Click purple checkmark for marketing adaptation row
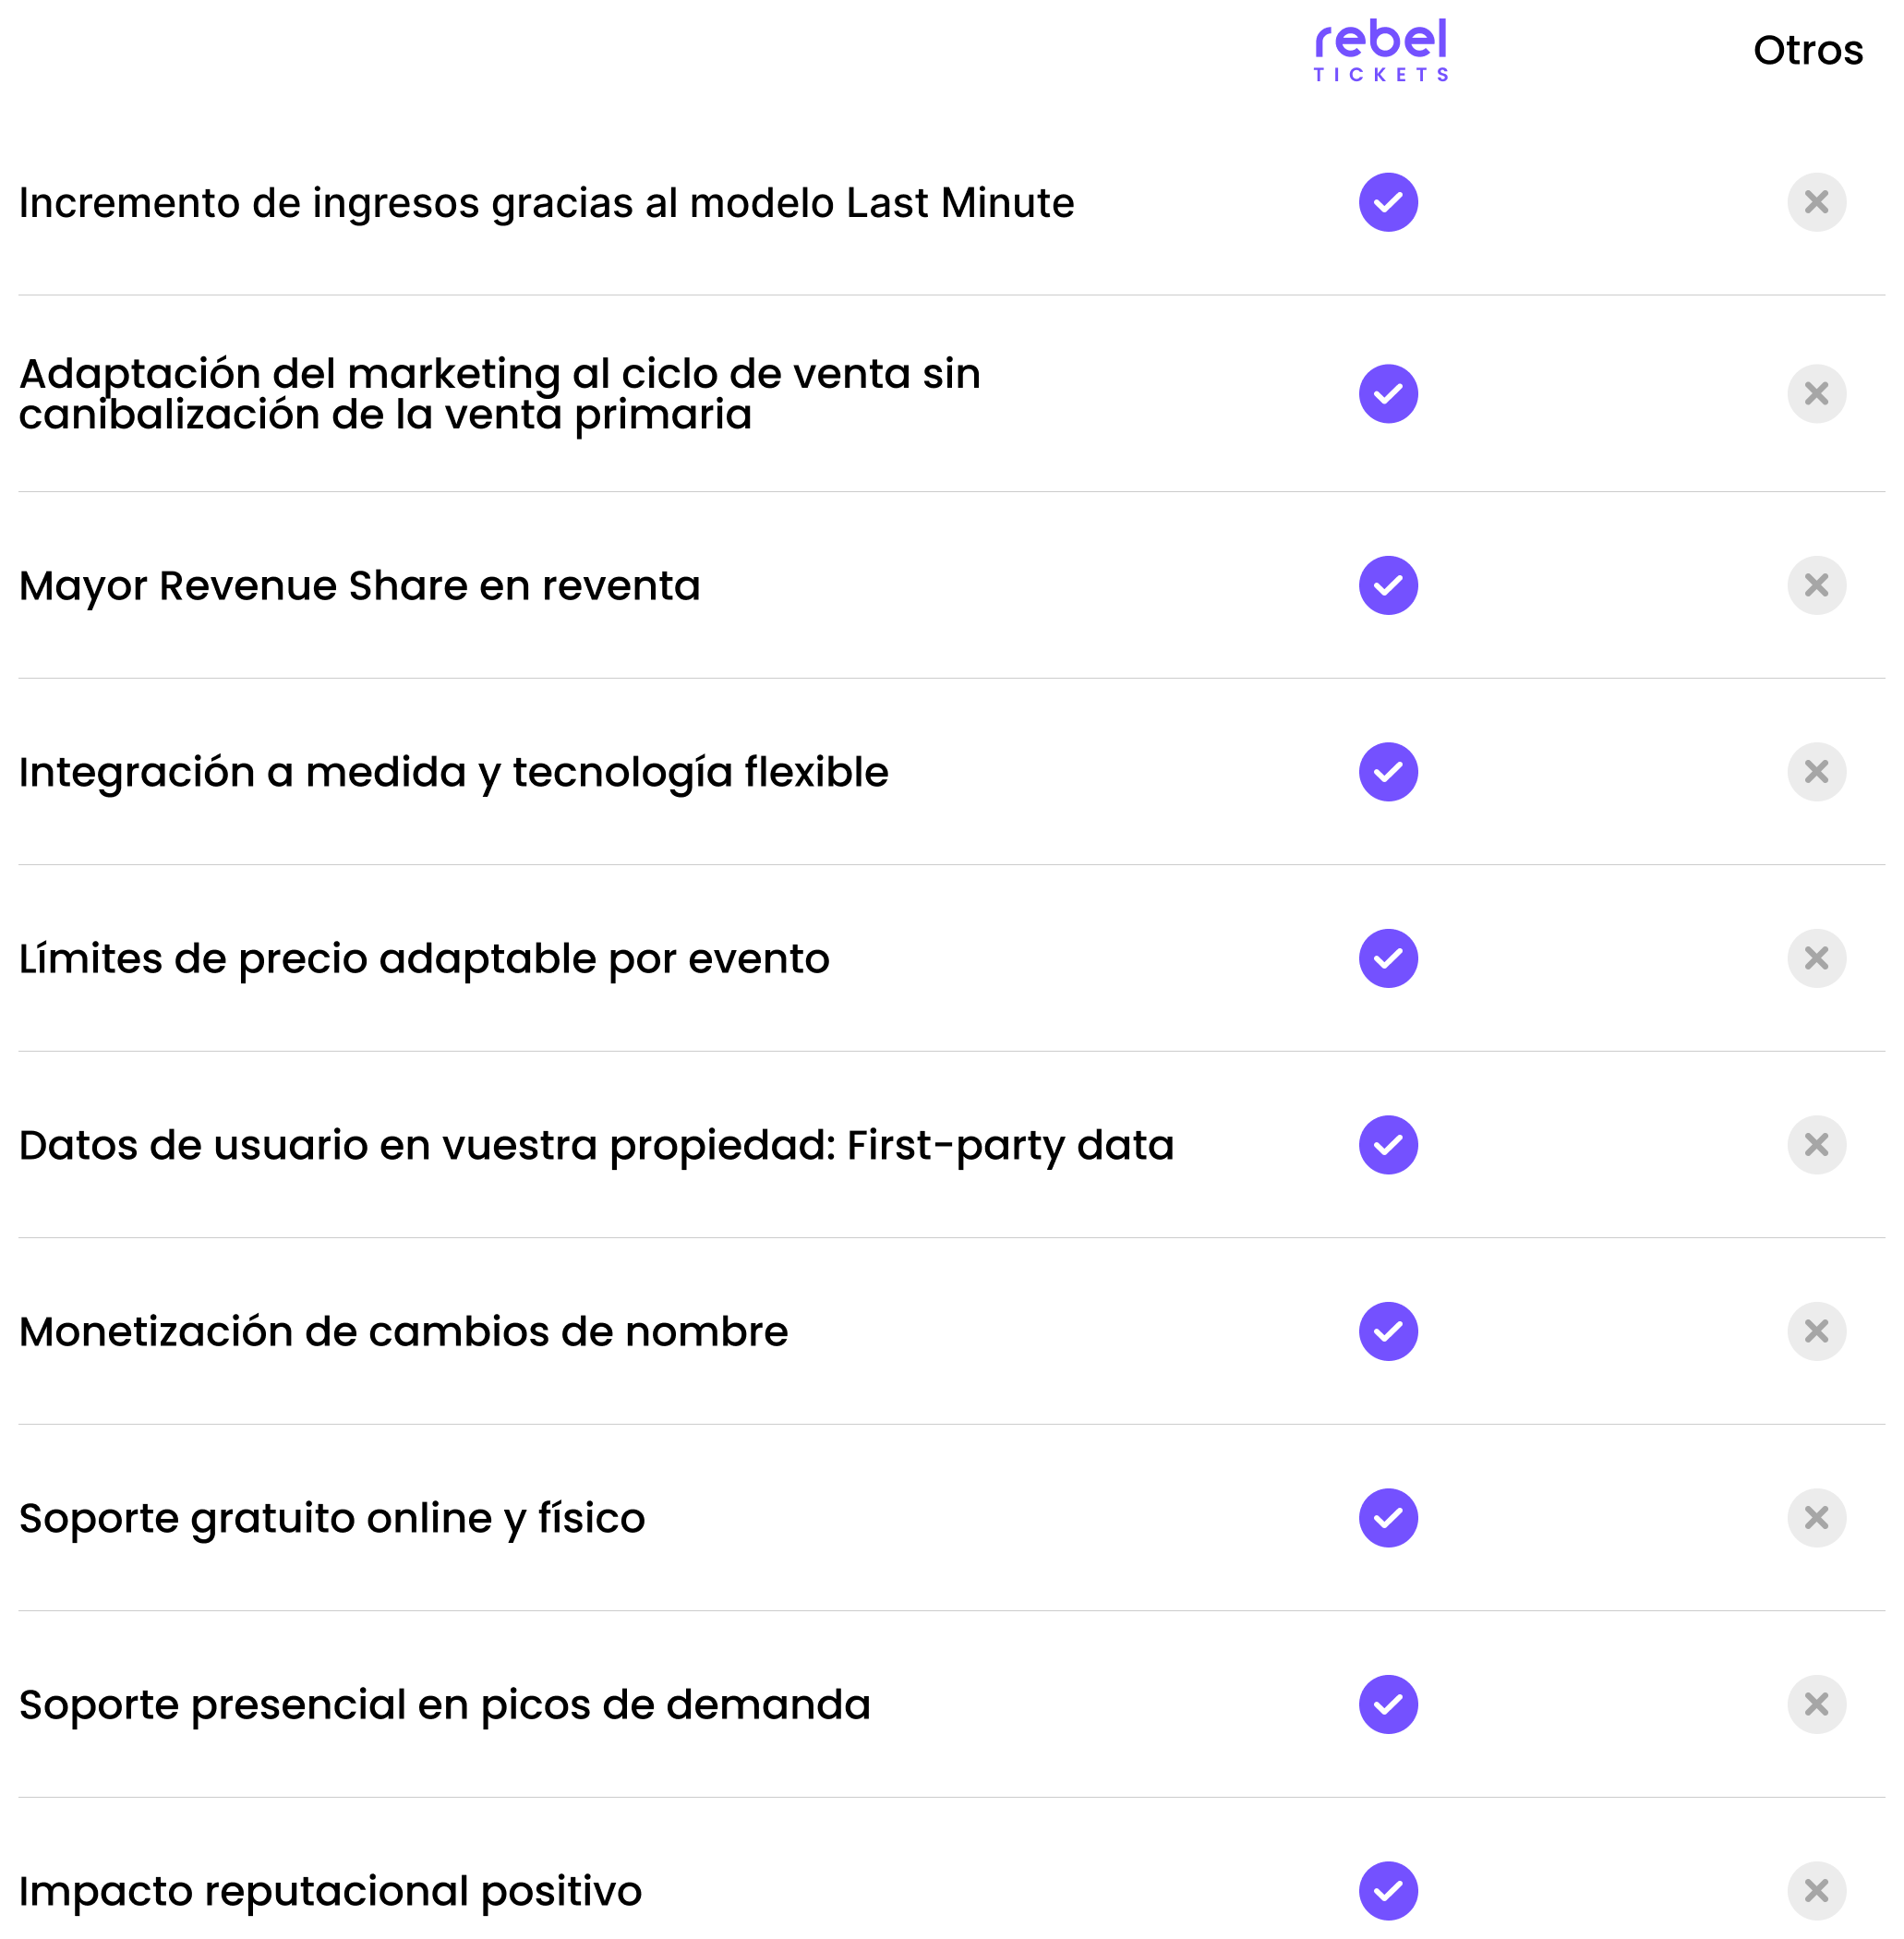The image size is (1904, 1939). [1387, 393]
